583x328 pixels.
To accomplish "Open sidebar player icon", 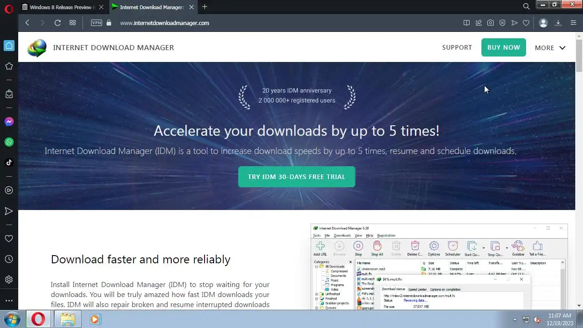I will click(9, 190).
